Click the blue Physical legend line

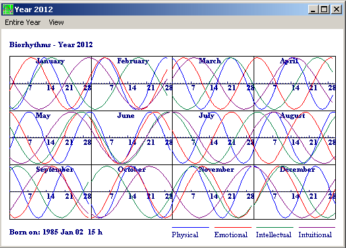(190, 228)
